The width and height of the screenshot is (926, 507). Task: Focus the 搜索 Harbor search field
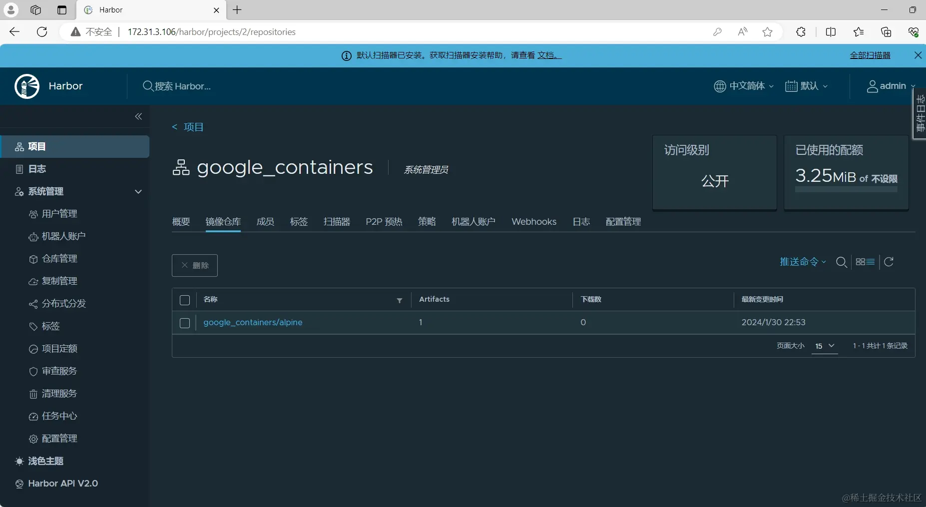[x=183, y=86]
